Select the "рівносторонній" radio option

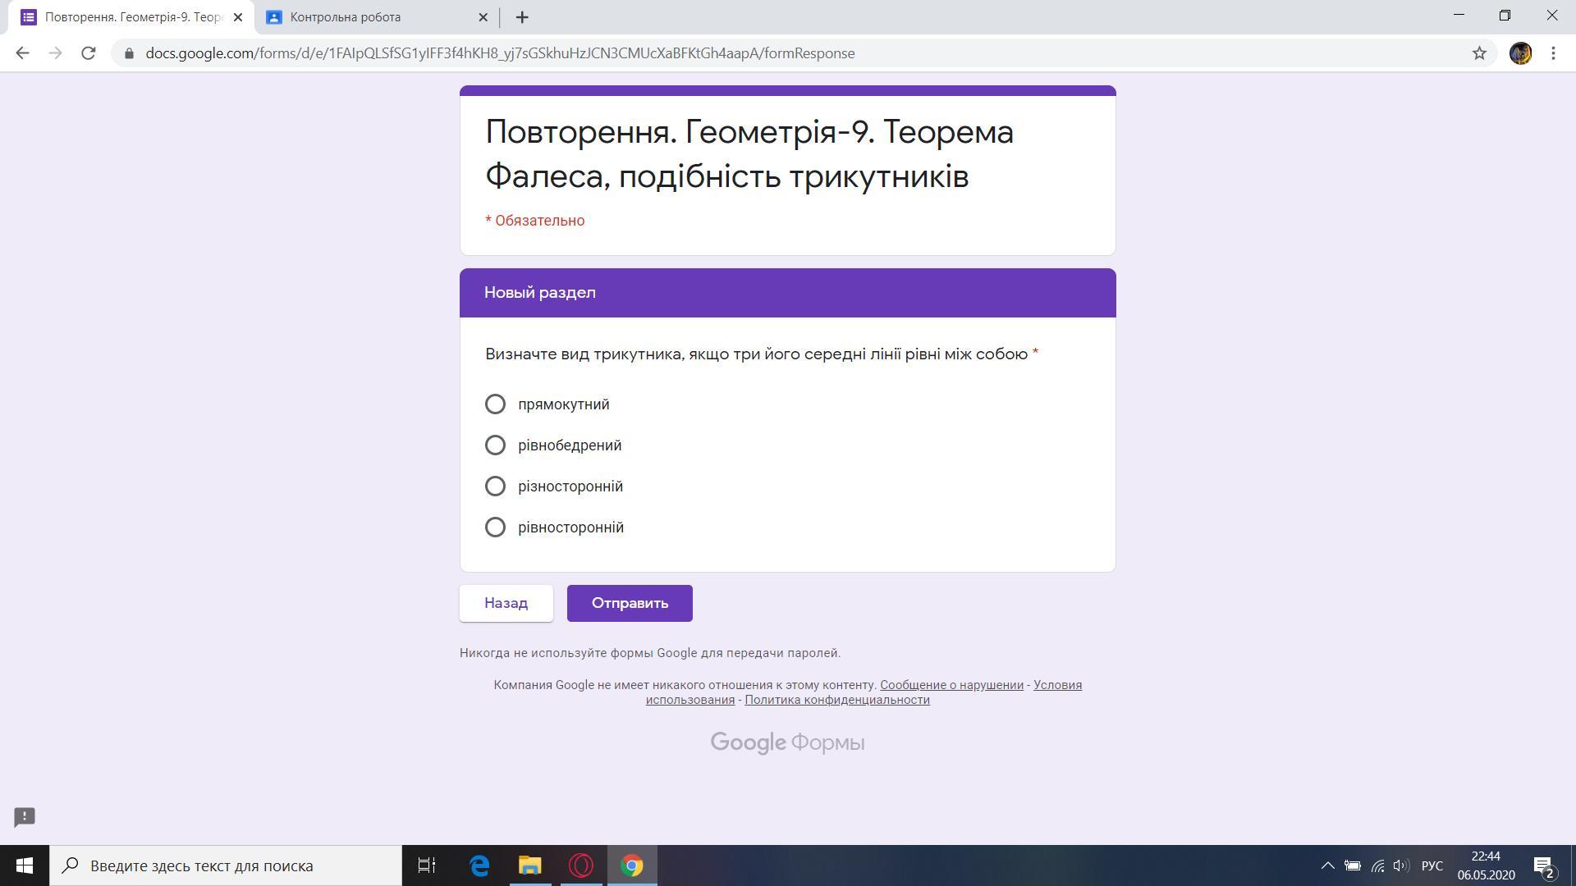tap(495, 527)
